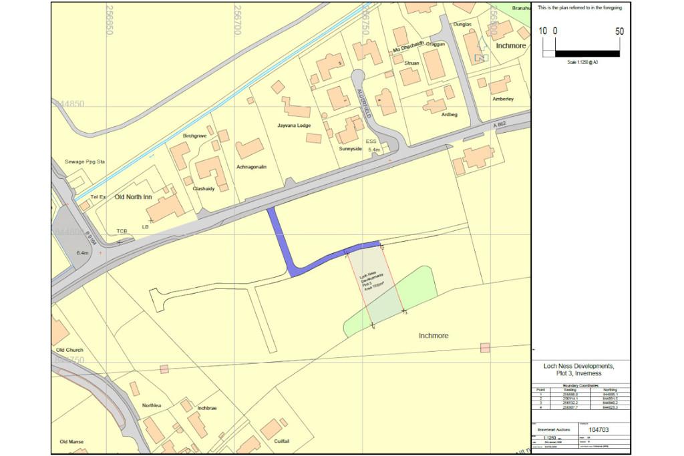Screen dimensions: 684x456
Task: Click the '5.4m' spot height
Action: [374, 150]
